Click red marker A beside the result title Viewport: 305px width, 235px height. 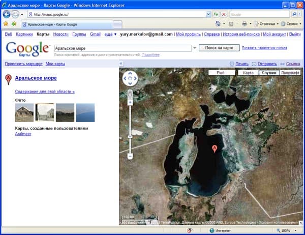[x=8, y=80]
